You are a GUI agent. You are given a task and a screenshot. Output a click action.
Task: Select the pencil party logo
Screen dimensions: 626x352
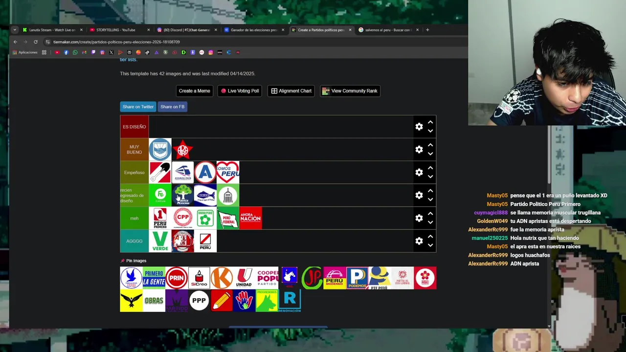coord(222,301)
